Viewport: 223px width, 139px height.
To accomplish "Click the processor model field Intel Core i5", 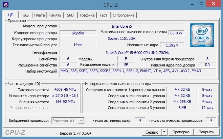I will 122,26.
